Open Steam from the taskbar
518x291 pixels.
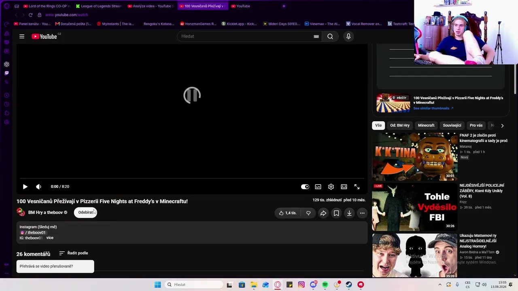pos(348,285)
